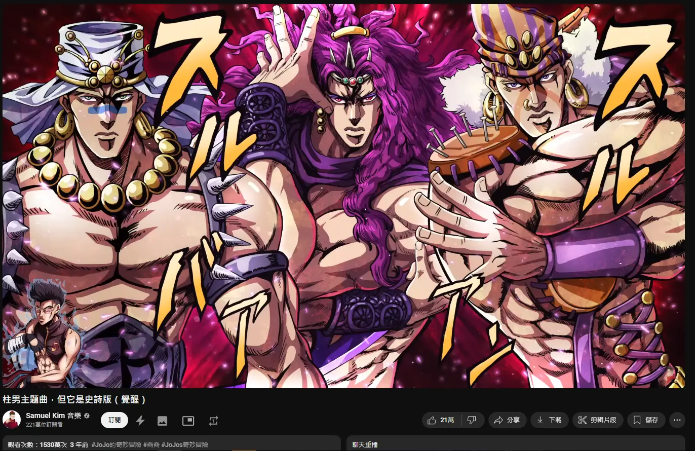Click the 儲存 save button
The height and width of the screenshot is (451, 695).
click(646, 420)
